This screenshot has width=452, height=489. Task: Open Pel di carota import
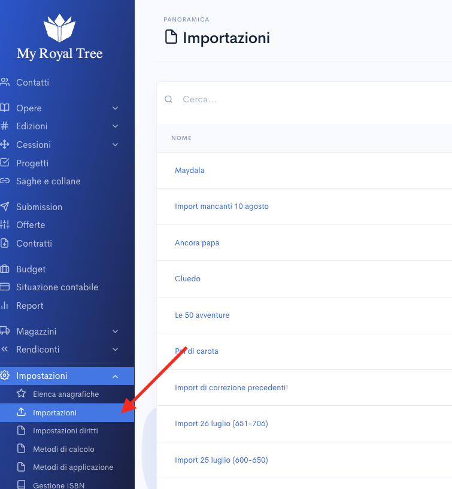coord(196,351)
